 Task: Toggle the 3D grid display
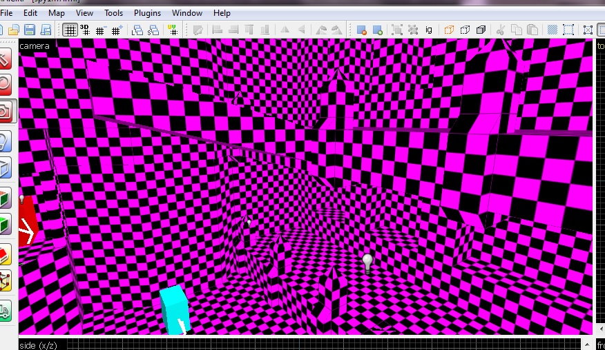(85, 30)
